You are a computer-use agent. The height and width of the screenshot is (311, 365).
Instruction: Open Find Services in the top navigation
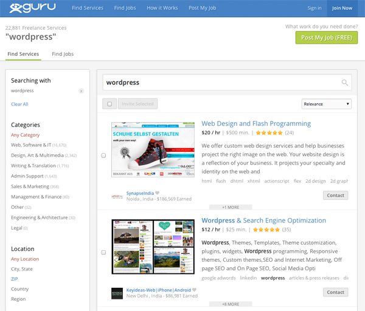pyautogui.click(x=88, y=8)
